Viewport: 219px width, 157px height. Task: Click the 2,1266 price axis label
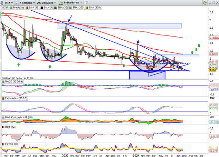[x=213, y=54]
